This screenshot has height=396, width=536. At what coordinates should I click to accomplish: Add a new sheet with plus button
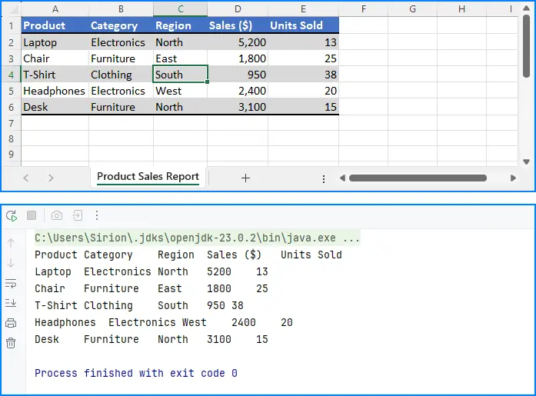pyautogui.click(x=245, y=178)
